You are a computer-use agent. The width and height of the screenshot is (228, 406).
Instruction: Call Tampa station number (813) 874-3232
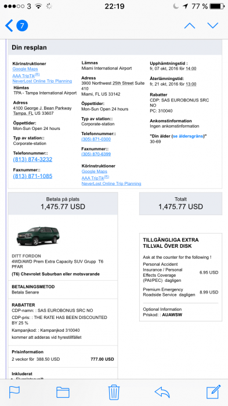coord(32,159)
